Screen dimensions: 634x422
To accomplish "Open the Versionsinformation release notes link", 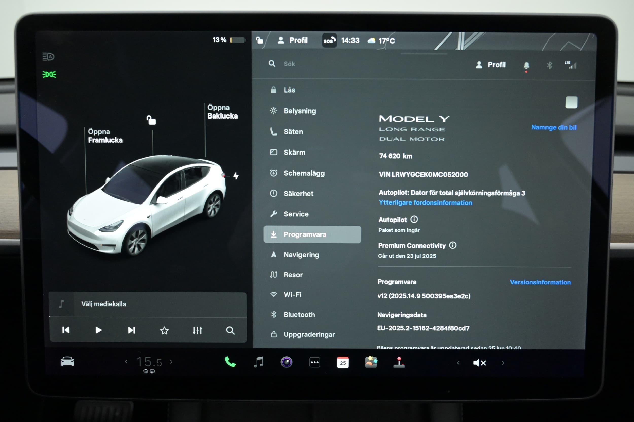I will [x=540, y=282].
